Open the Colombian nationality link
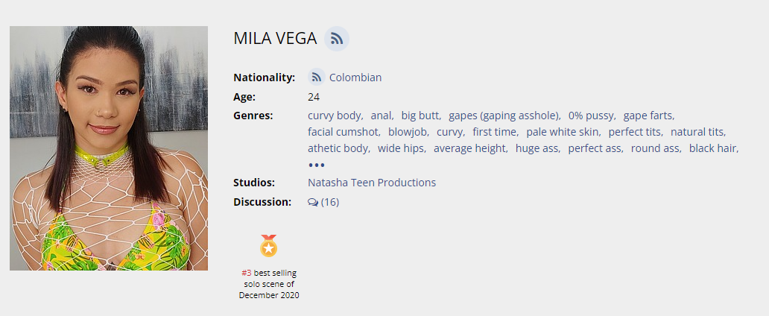This screenshot has width=769, height=316. [x=355, y=78]
